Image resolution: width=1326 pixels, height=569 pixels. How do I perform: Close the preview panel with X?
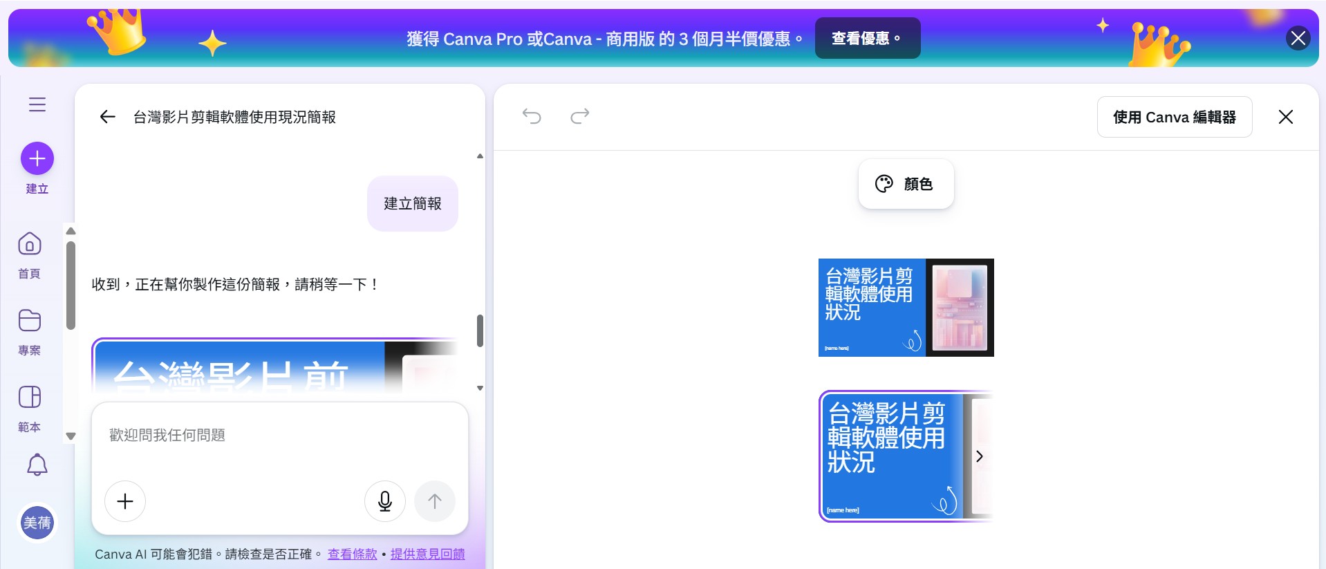(1286, 117)
